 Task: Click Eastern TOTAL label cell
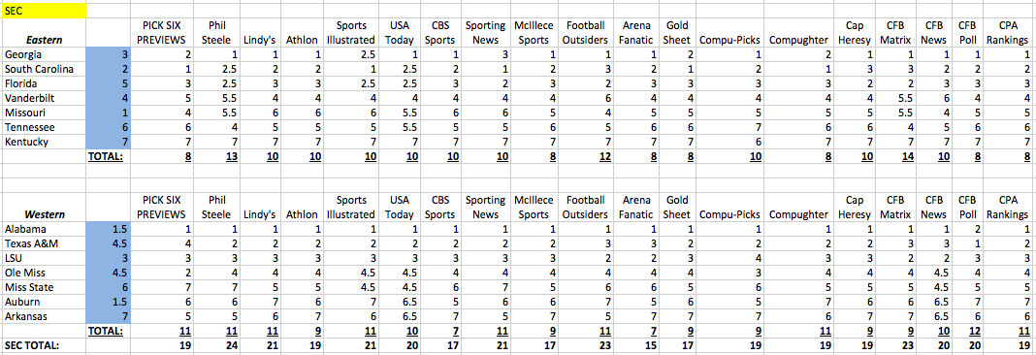pos(109,157)
